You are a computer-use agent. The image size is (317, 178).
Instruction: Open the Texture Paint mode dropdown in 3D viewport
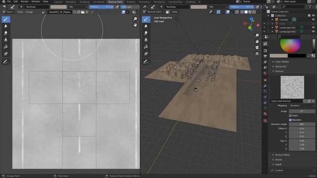tap(154, 12)
